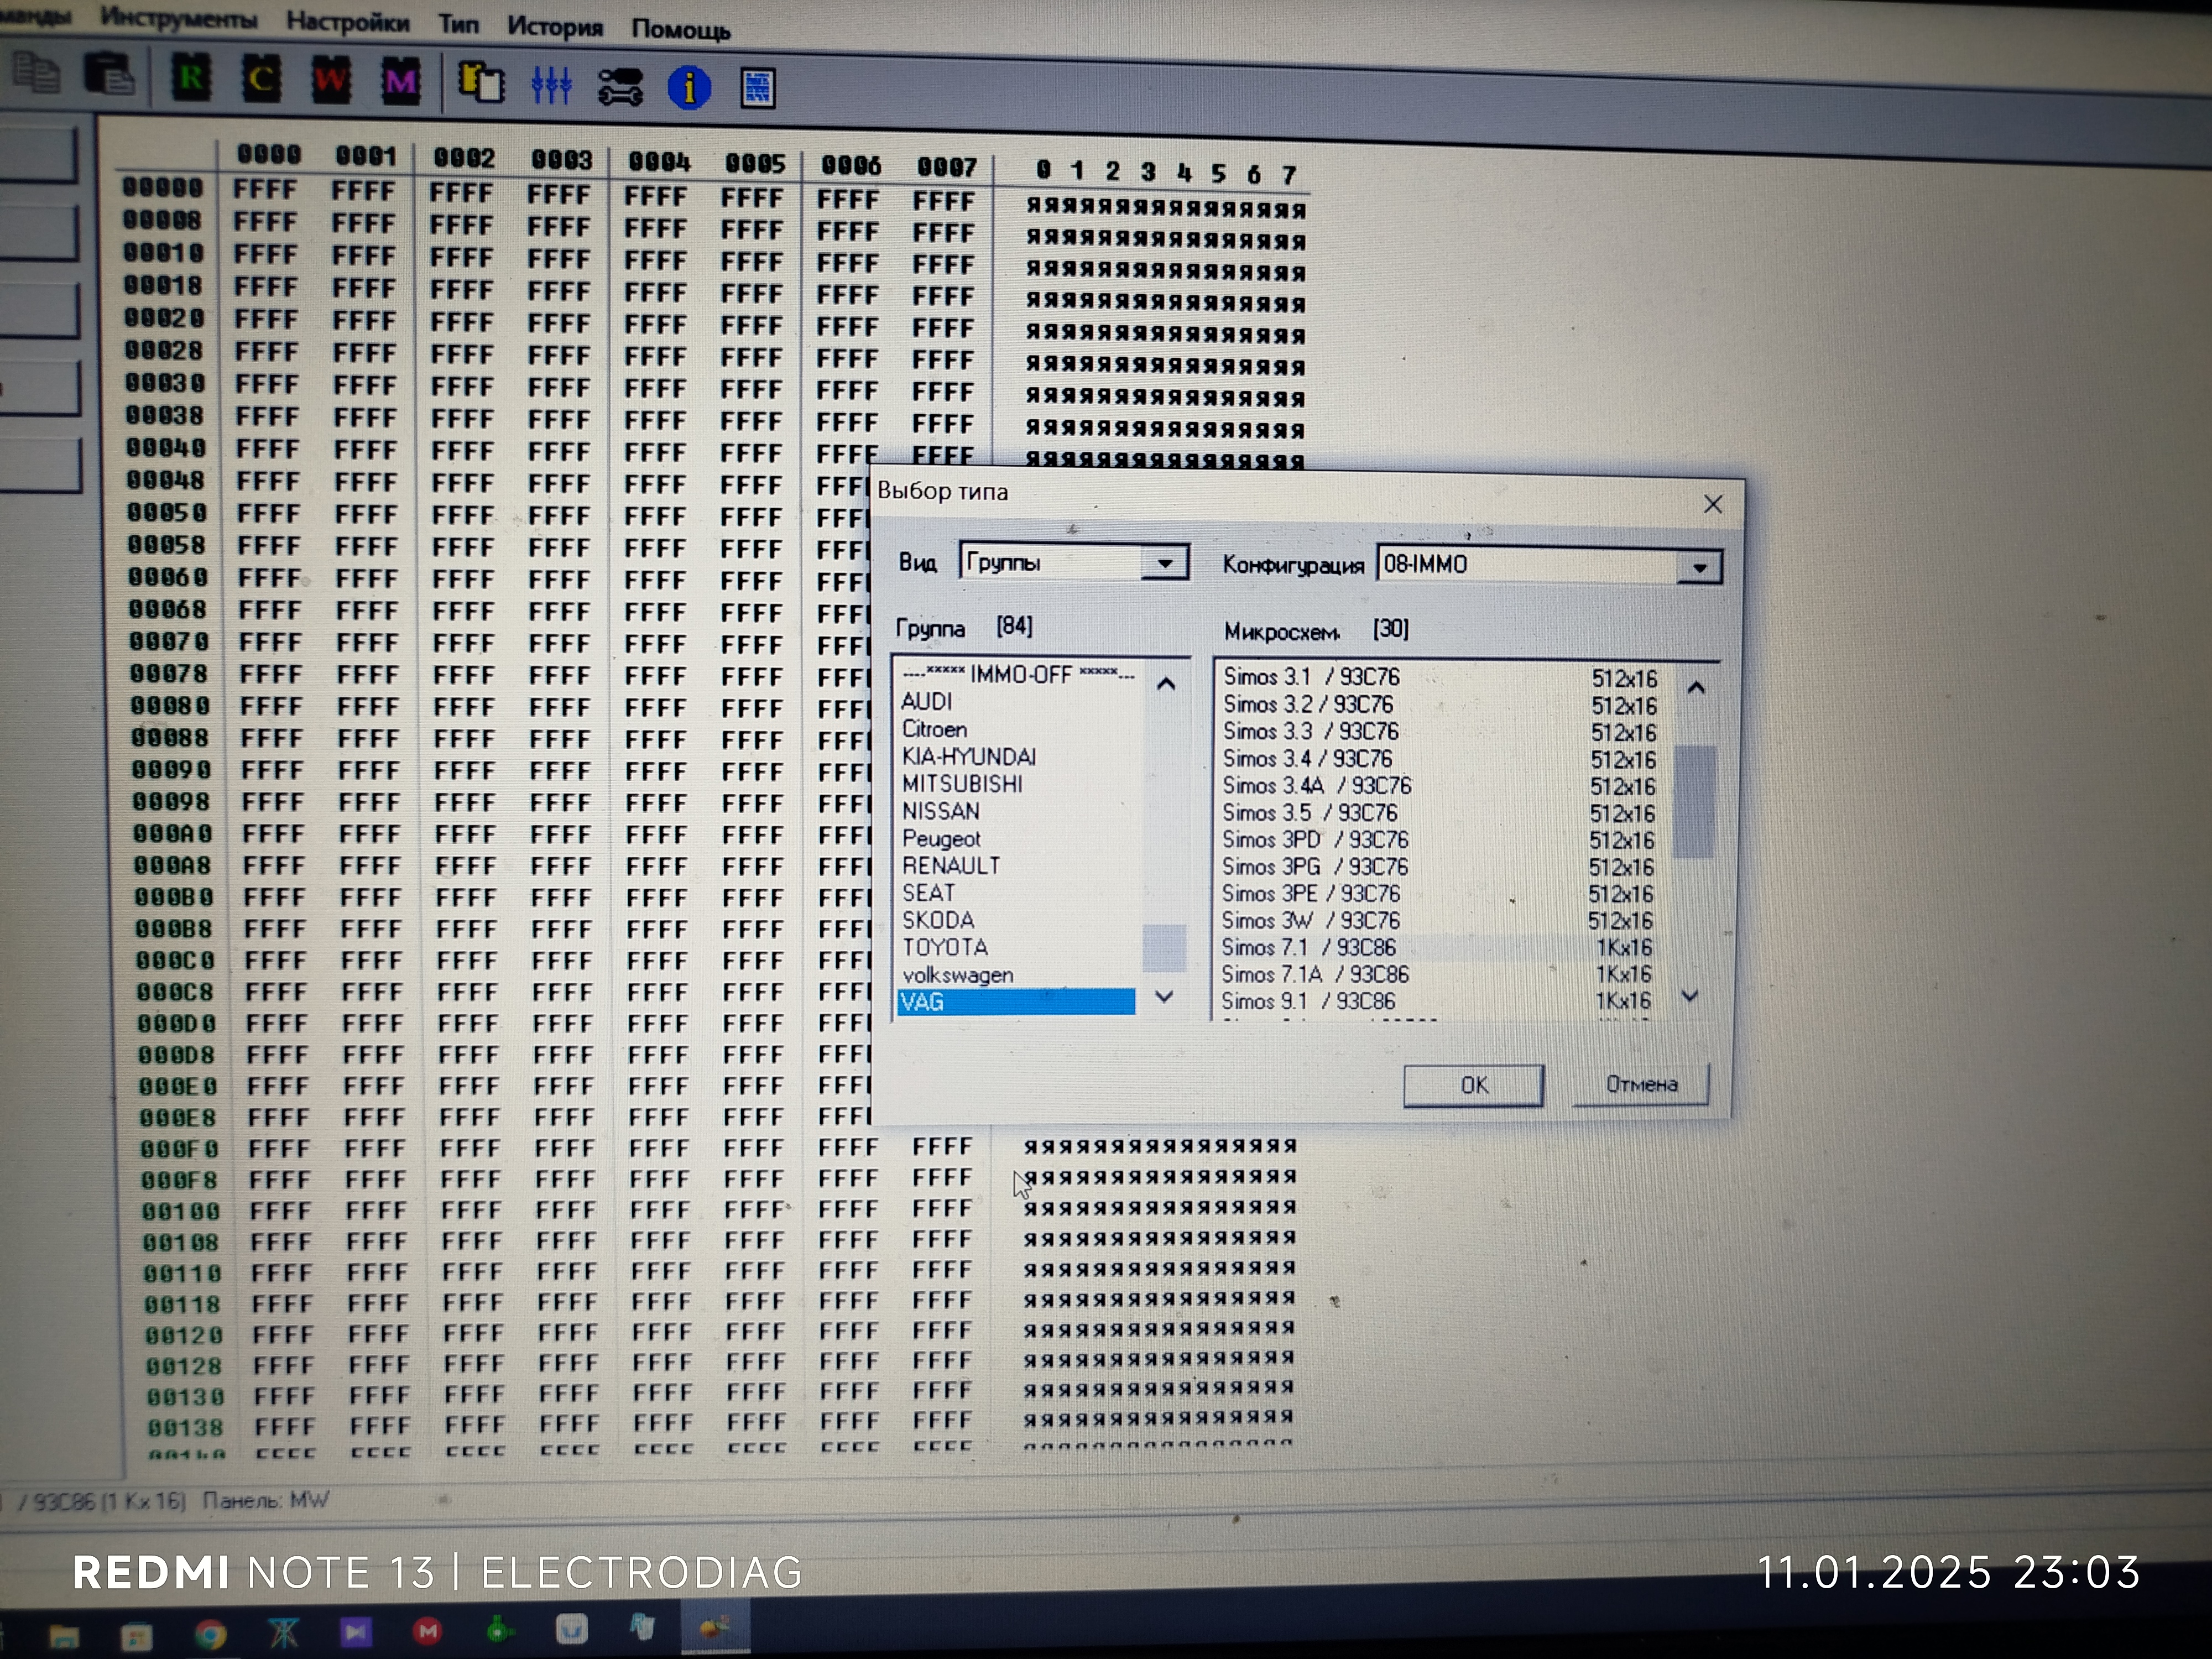Click the wrench tools icon in toolbar

pos(620,87)
